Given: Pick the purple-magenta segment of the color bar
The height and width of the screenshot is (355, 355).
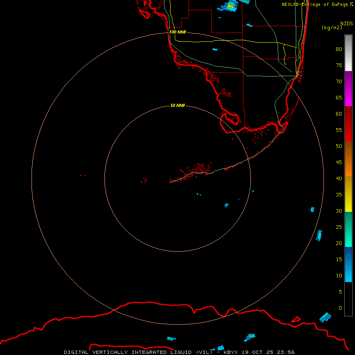Looking at the screenshot, I should point(348,88).
